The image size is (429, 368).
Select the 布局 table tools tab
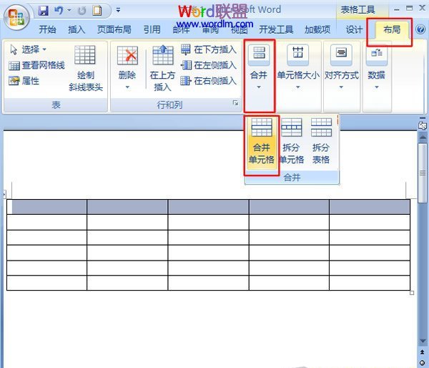392,29
